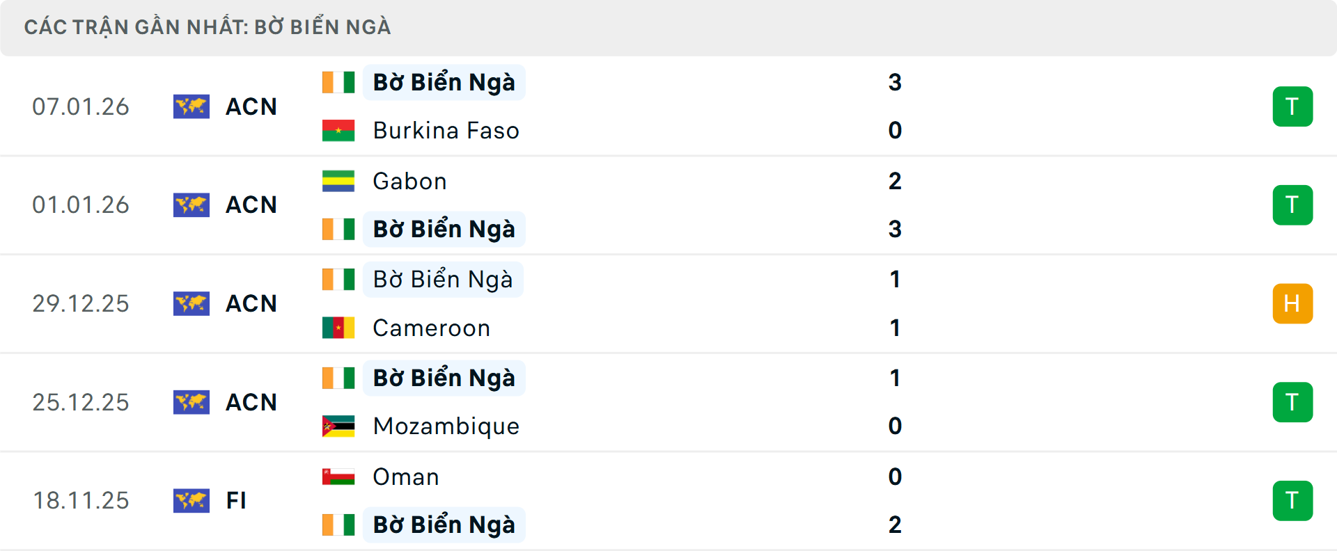Open Gabon team link

click(409, 181)
